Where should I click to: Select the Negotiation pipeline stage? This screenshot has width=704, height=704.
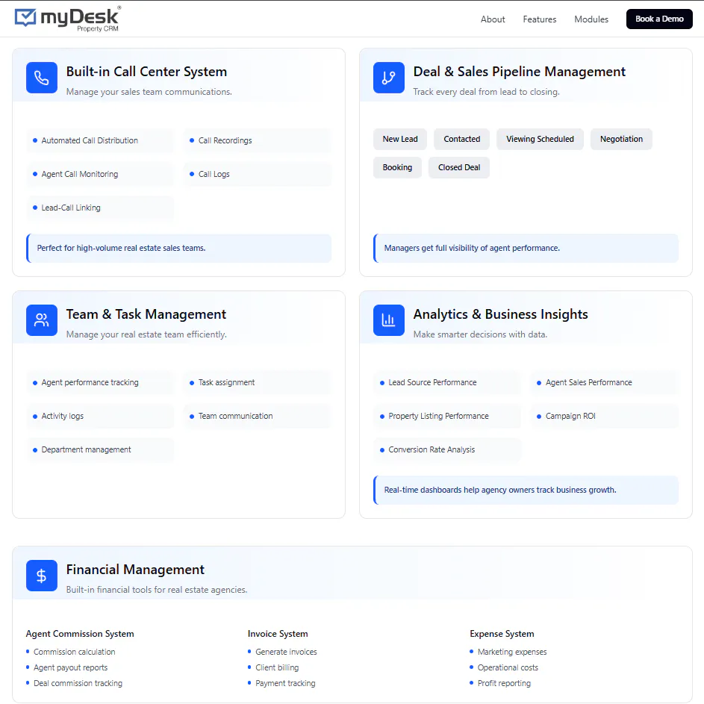click(x=621, y=139)
